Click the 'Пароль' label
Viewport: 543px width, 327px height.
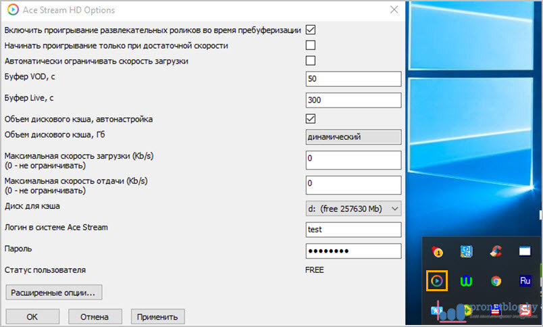pos(18,249)
